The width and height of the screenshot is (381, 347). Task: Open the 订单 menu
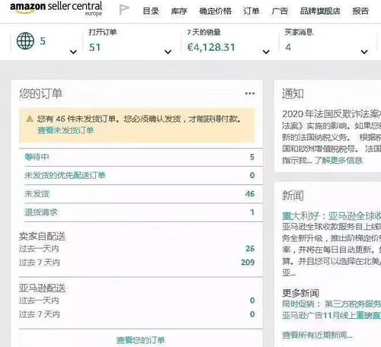click(251, 11)
